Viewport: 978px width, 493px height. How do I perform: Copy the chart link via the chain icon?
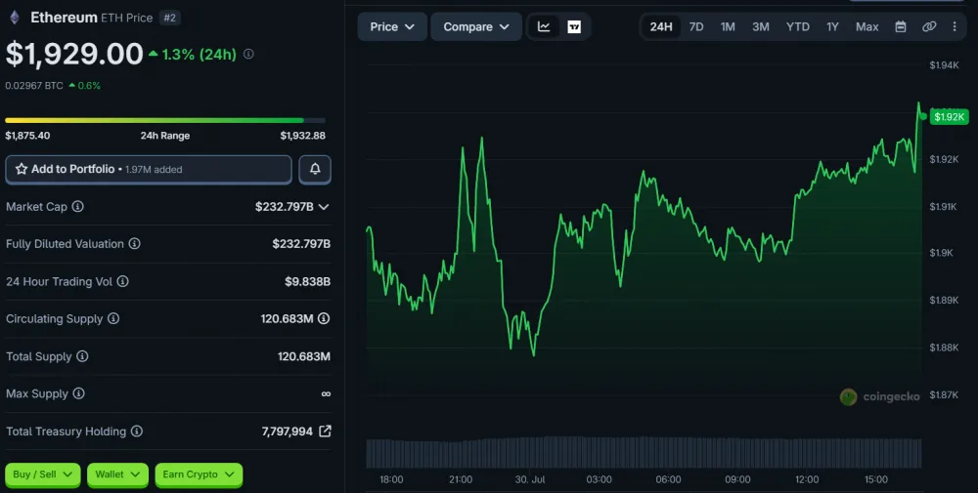point(929,26)
